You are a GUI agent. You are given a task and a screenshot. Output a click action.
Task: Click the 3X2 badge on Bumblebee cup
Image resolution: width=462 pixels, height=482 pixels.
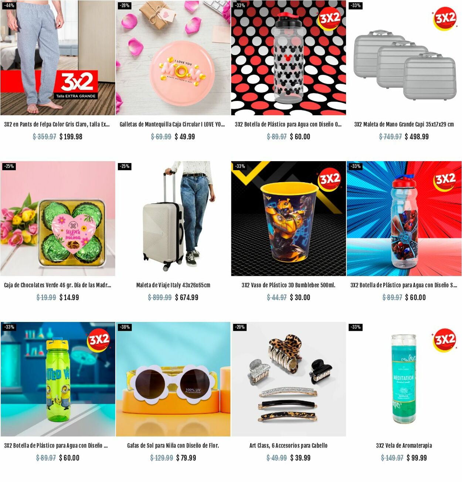330,179
